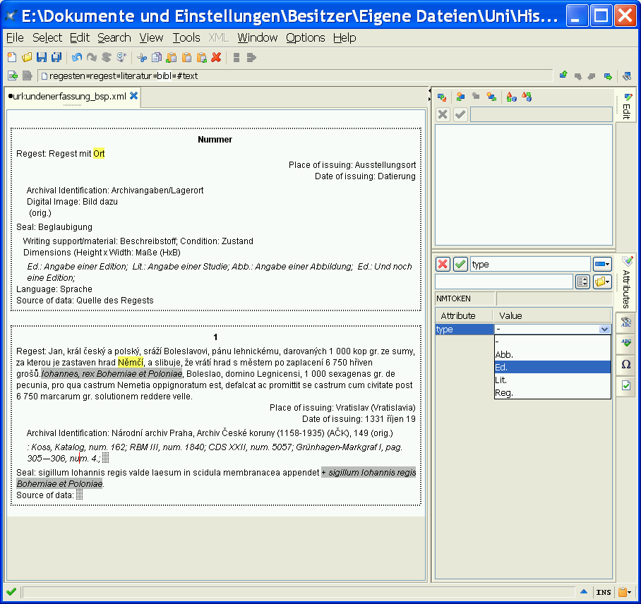Switch to the vertical Edit tab

pyautogui.click(x=626, y=105)
